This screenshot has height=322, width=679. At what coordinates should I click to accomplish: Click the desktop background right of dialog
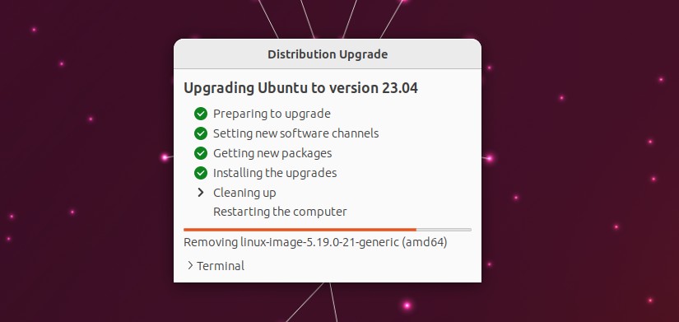(580, 161)
